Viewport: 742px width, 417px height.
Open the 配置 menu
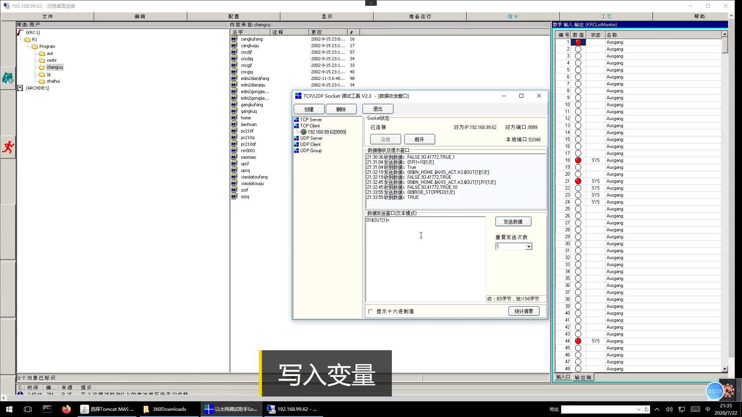pyautogui.click(x=233, y=16)
